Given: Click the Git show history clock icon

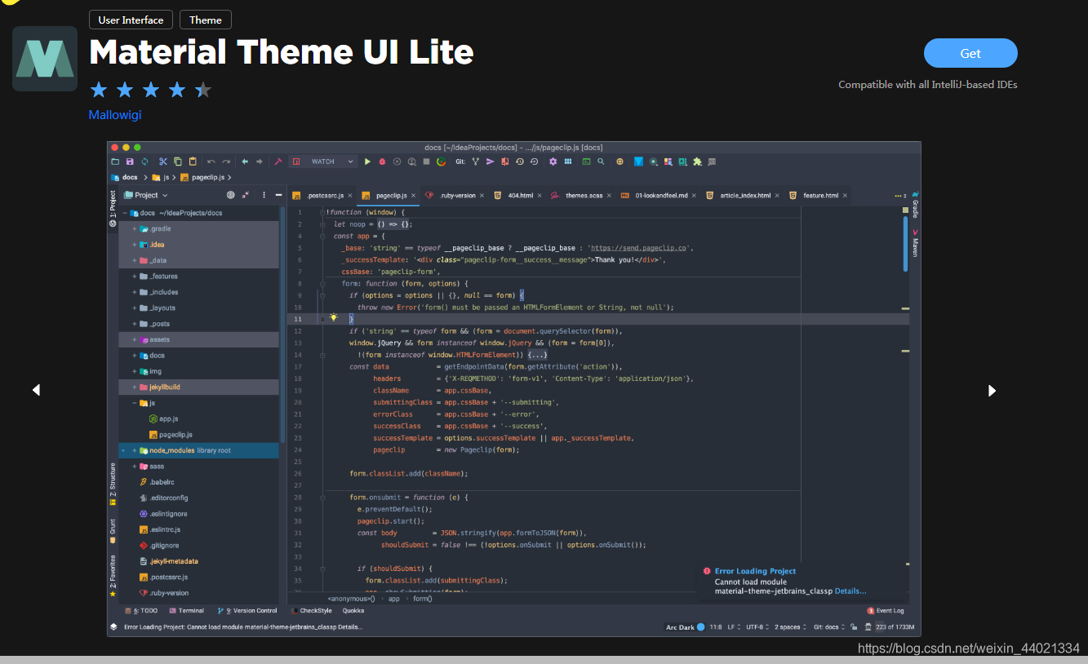Looking at the screenshot, I should click(x=520, y=162).
